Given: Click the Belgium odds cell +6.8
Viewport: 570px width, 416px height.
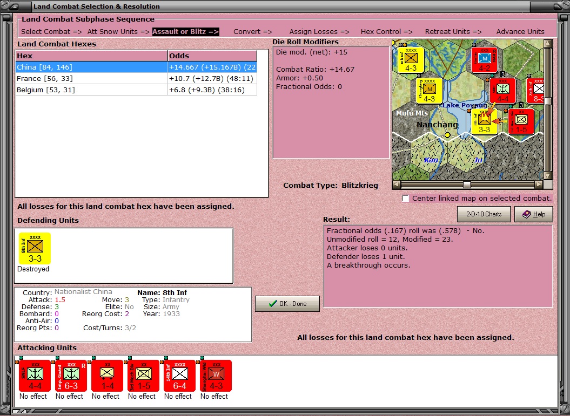Looking at the screenshot, I should pos(212,90).
